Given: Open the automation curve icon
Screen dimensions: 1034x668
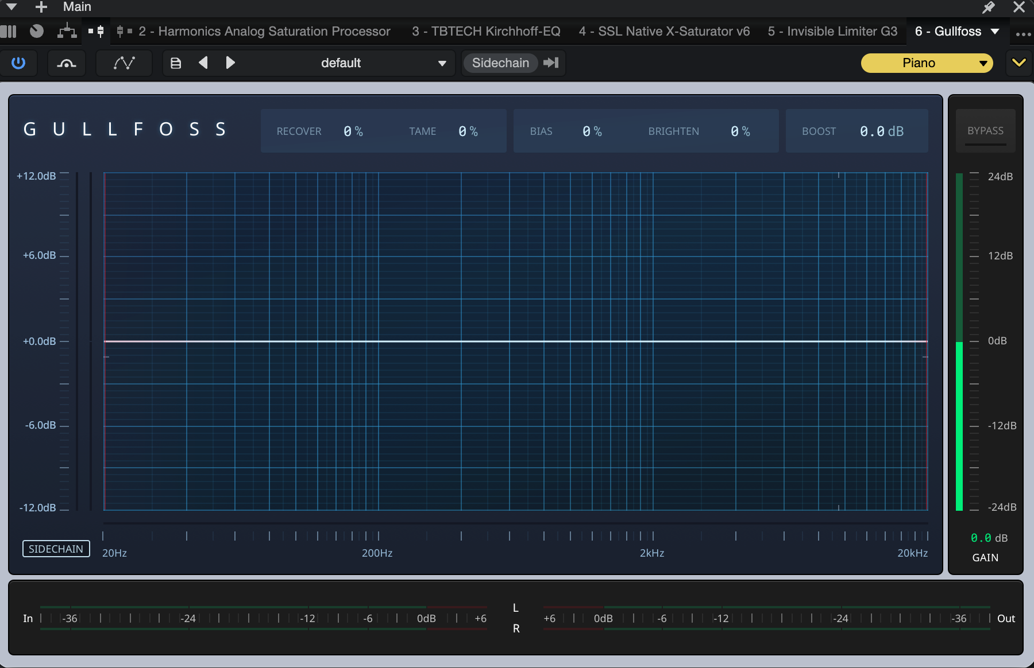Looking at the screenshot, I should (124, 63).
